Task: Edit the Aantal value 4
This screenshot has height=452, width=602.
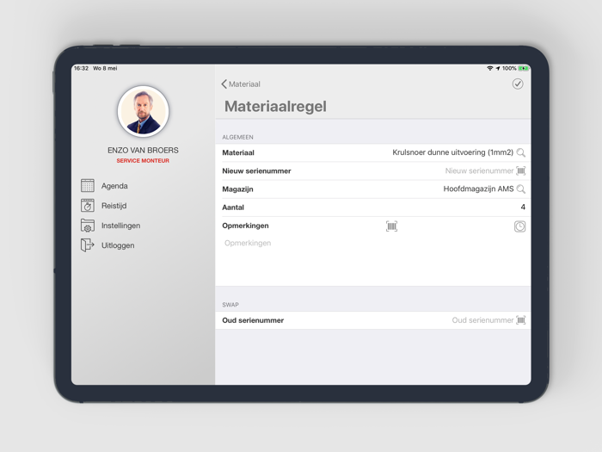Action: pos(523,207)
